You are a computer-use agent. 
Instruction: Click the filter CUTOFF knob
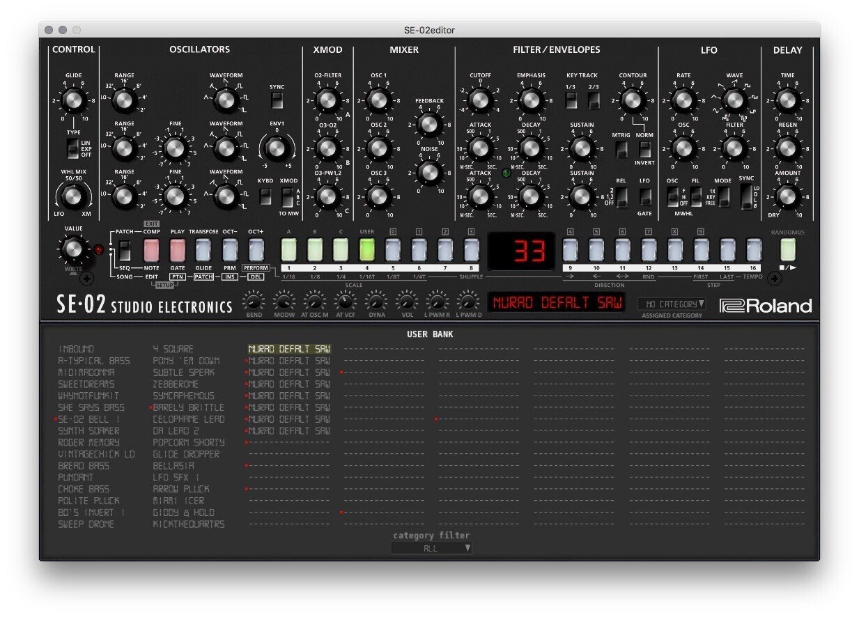pyautogui.click(x=480, y=101)
